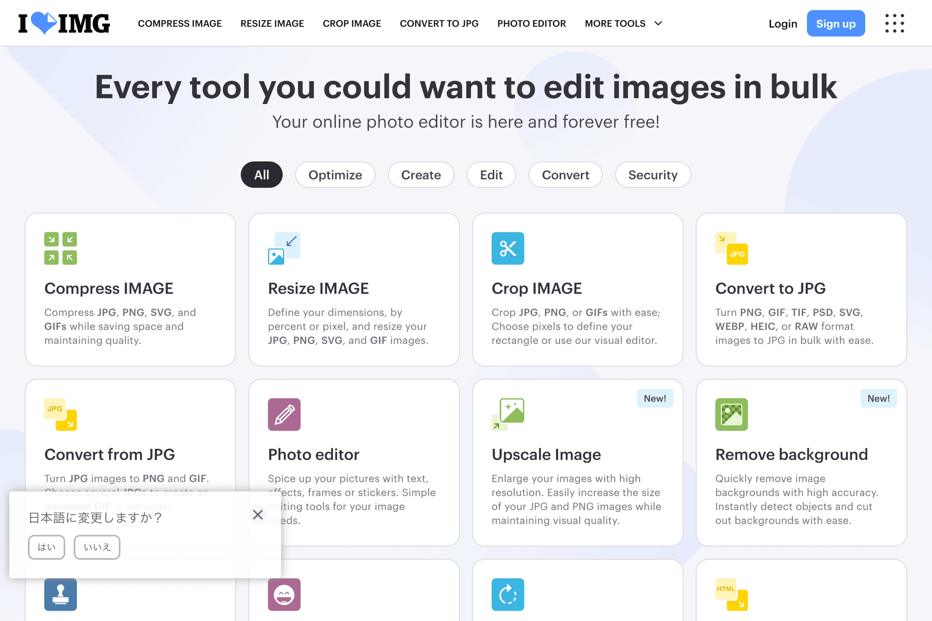
Task: Click the Convert to JPG card description text
Action: click(x=795, y=326)
